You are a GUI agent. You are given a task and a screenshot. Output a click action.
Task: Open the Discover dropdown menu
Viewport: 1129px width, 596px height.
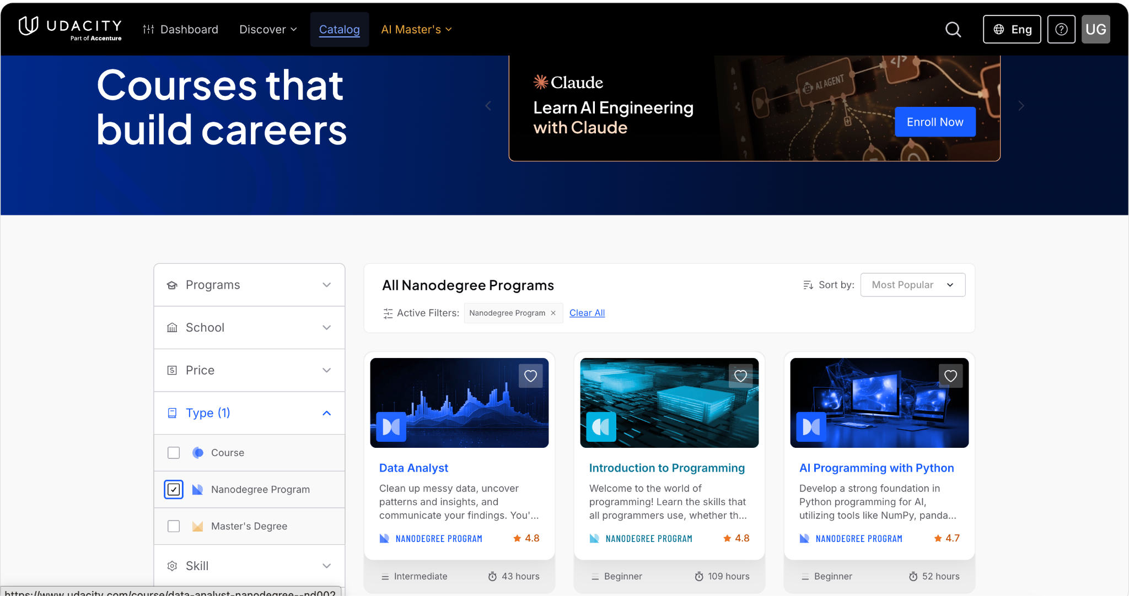coord(268,29)
